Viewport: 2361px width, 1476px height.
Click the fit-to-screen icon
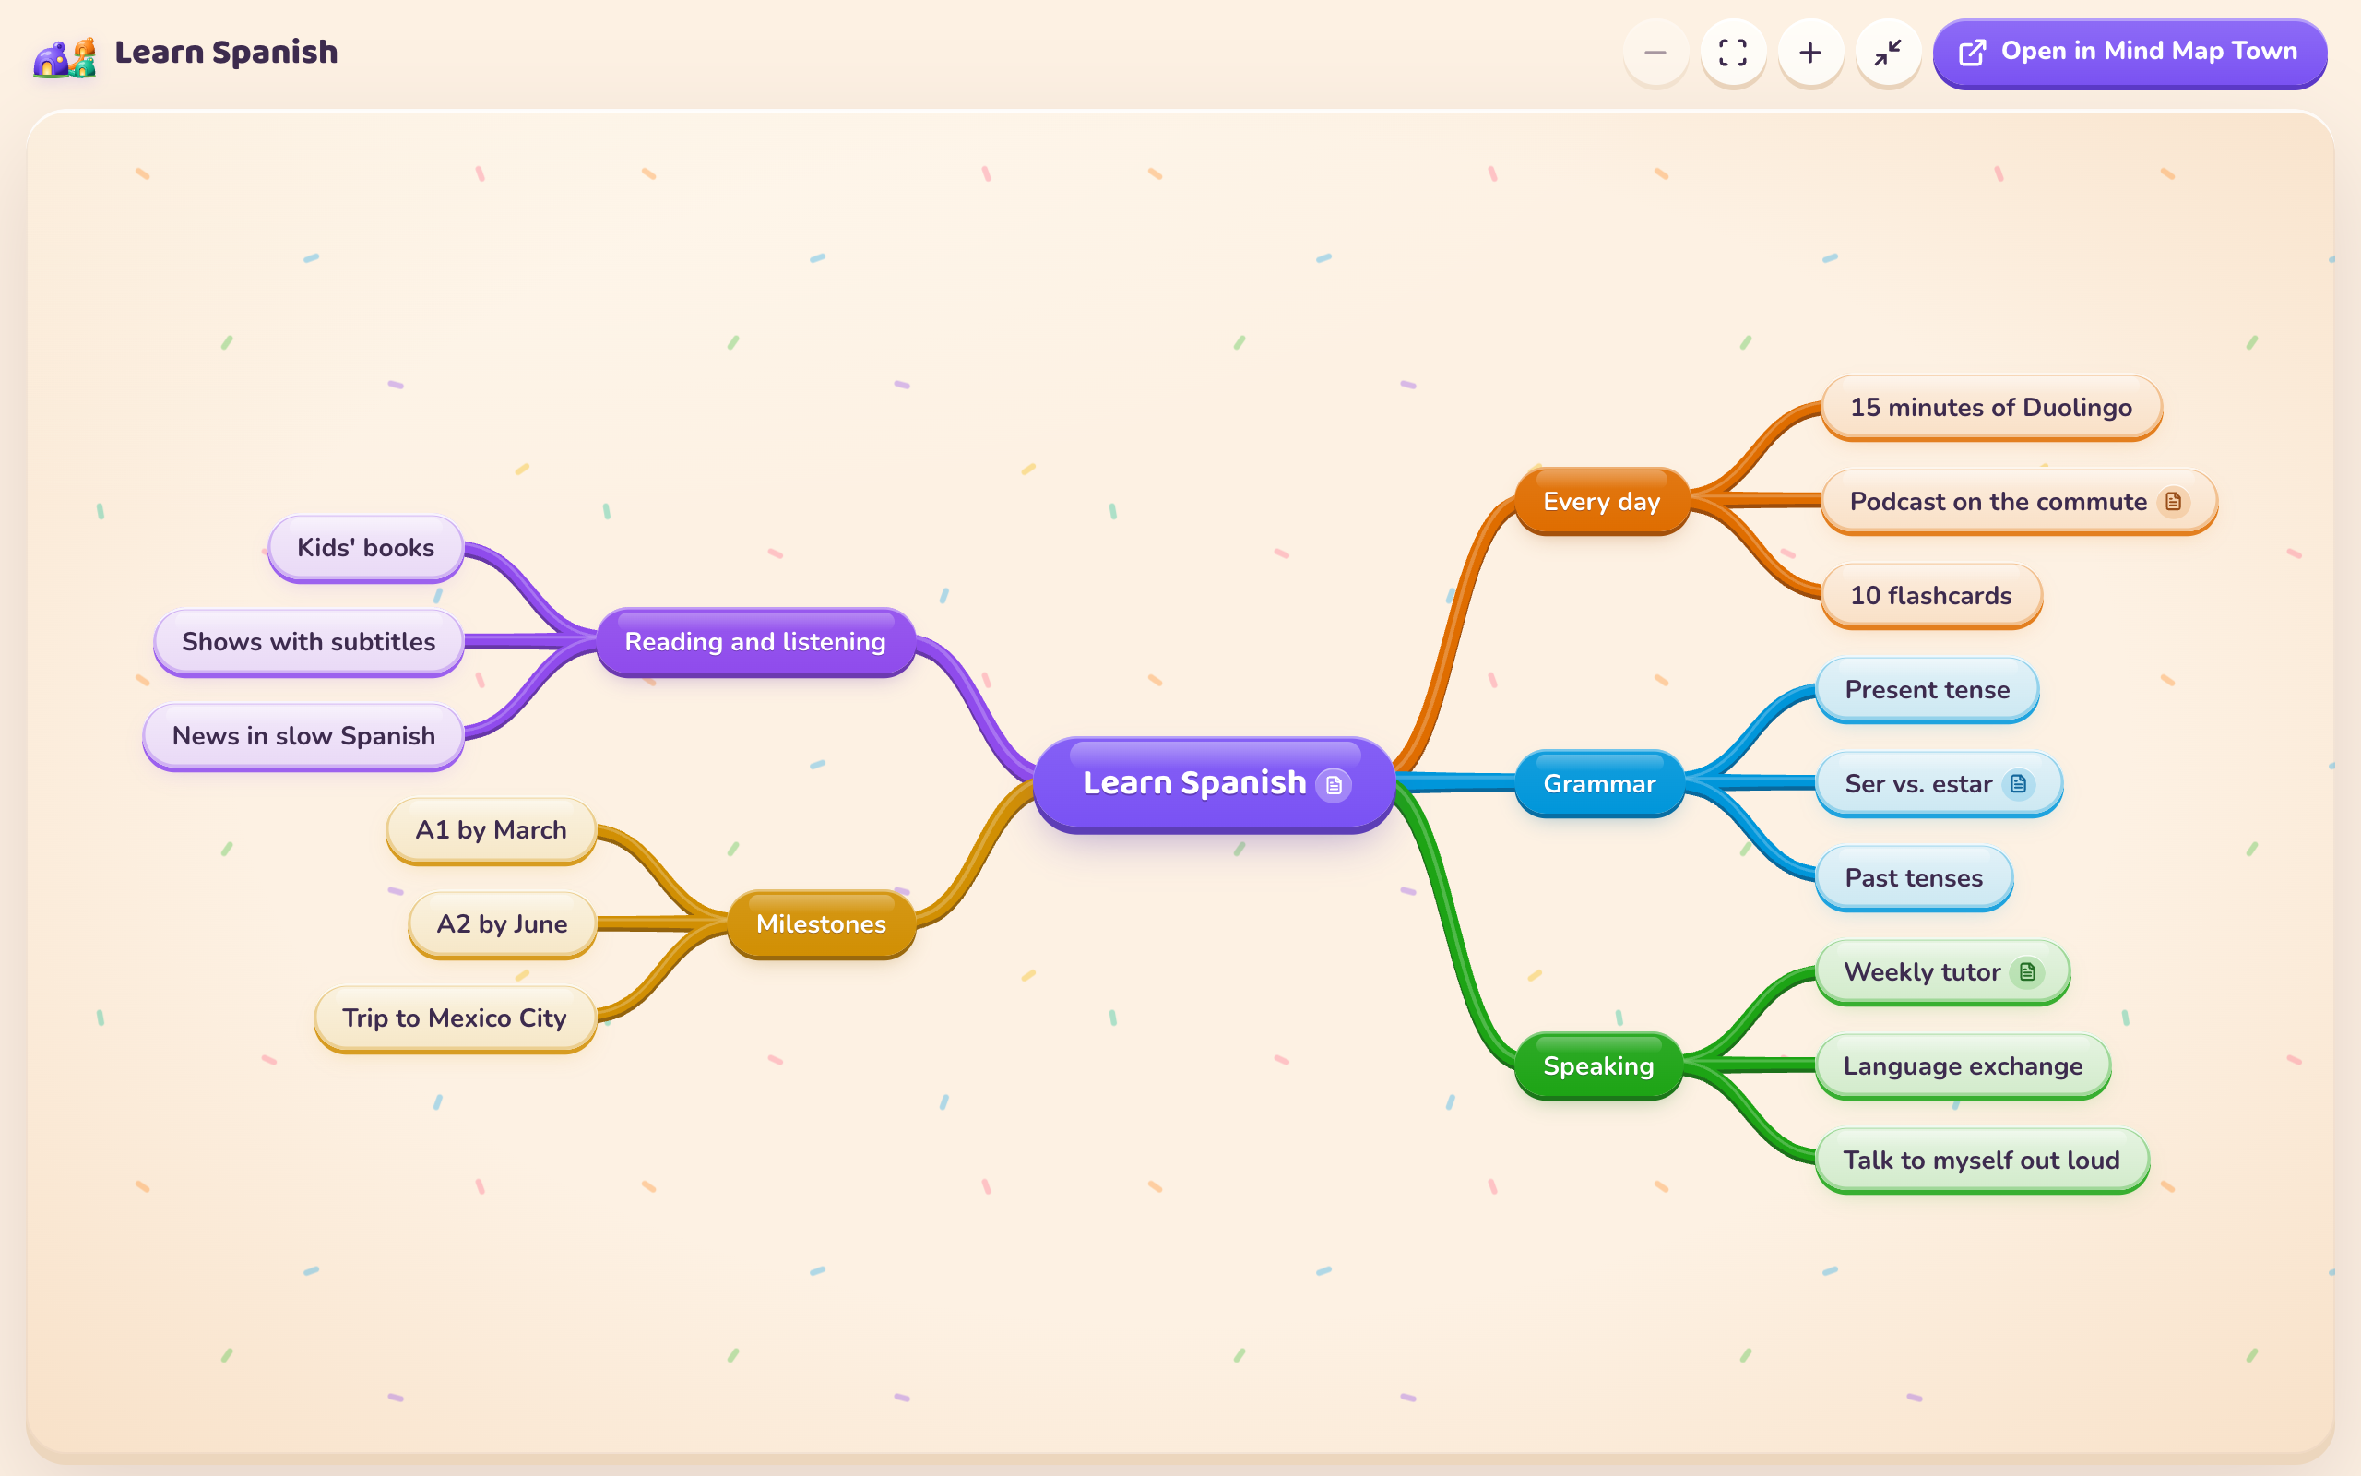click(x=1733, y=53)
